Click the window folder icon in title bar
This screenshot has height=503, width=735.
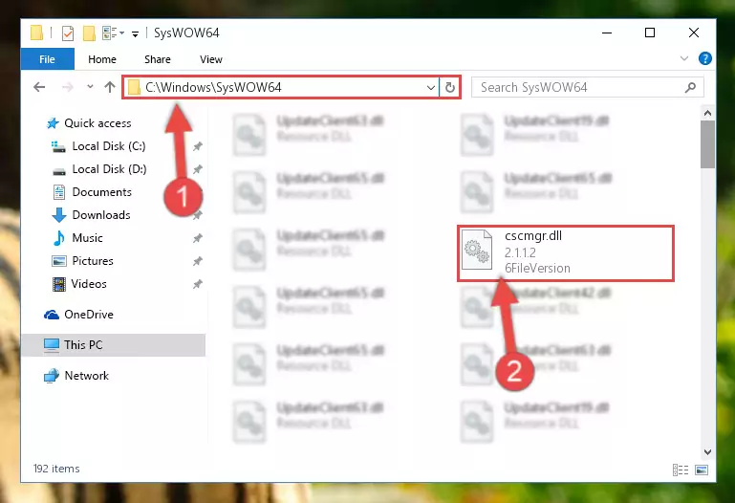36,33
